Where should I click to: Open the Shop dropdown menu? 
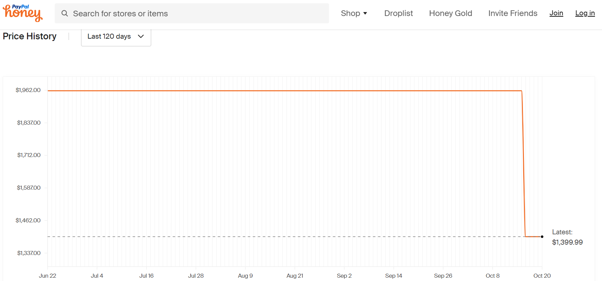click(x=354, y=13)
